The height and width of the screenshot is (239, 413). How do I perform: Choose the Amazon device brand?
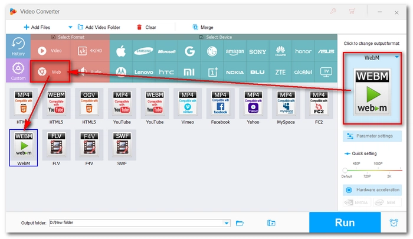pyautogui.click(x=235, y=51)
